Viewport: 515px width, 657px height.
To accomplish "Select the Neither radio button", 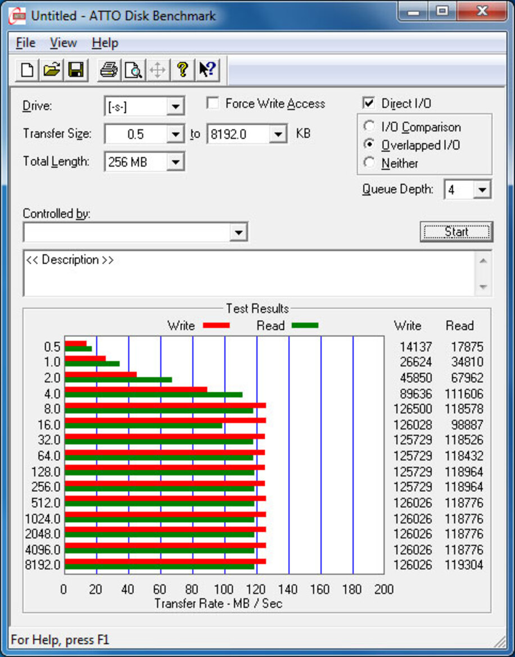I will (x=369, y=162).
